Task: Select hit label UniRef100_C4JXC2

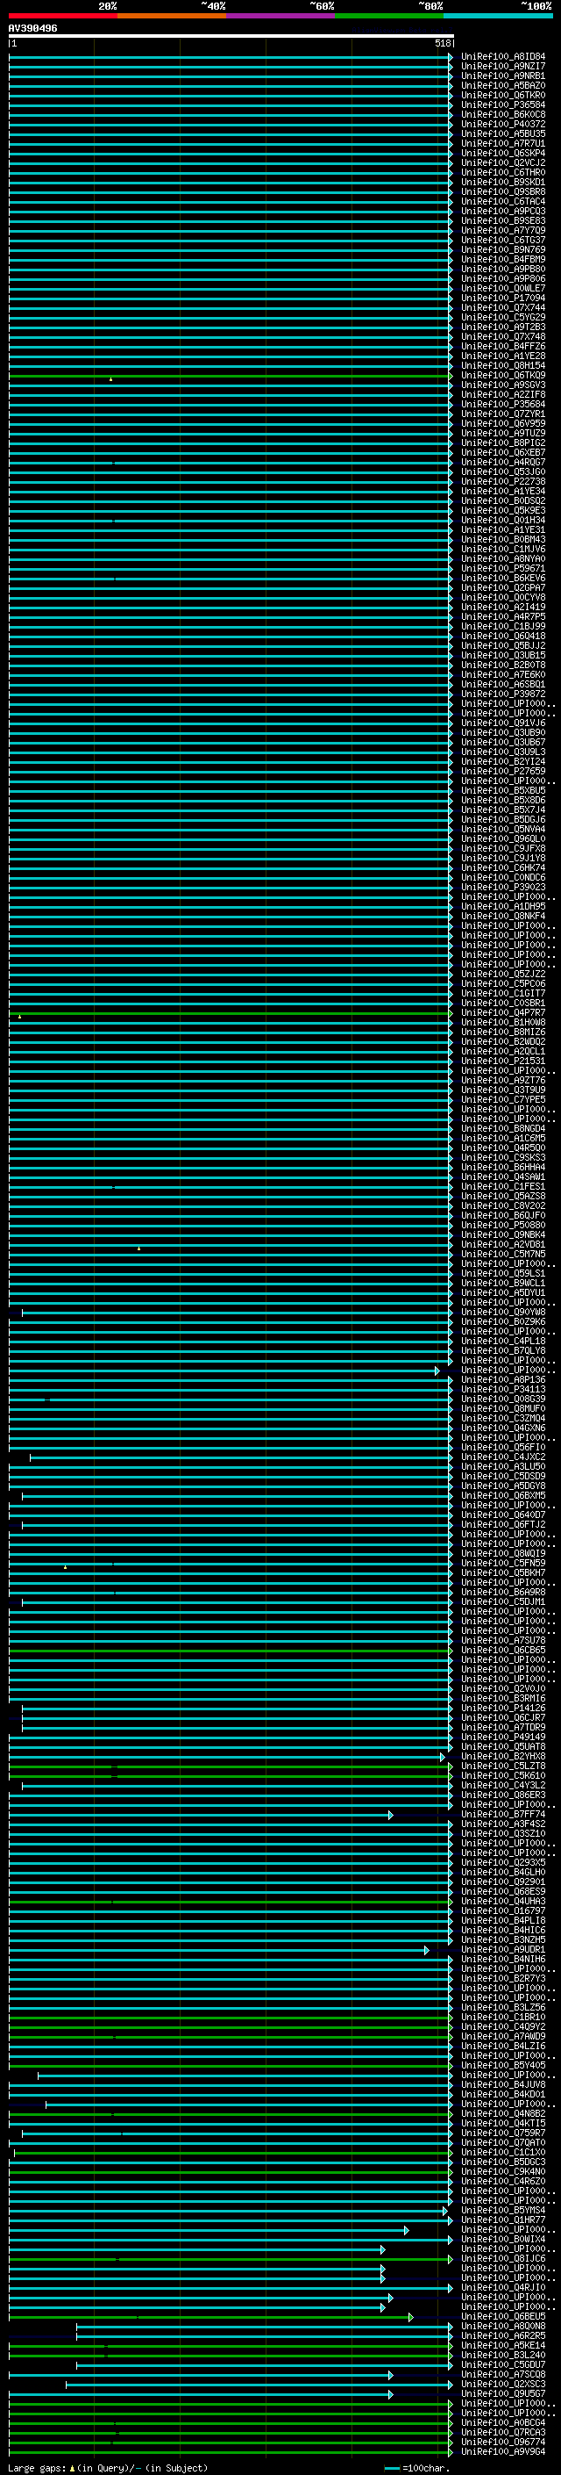Action: pos(503,1457)
